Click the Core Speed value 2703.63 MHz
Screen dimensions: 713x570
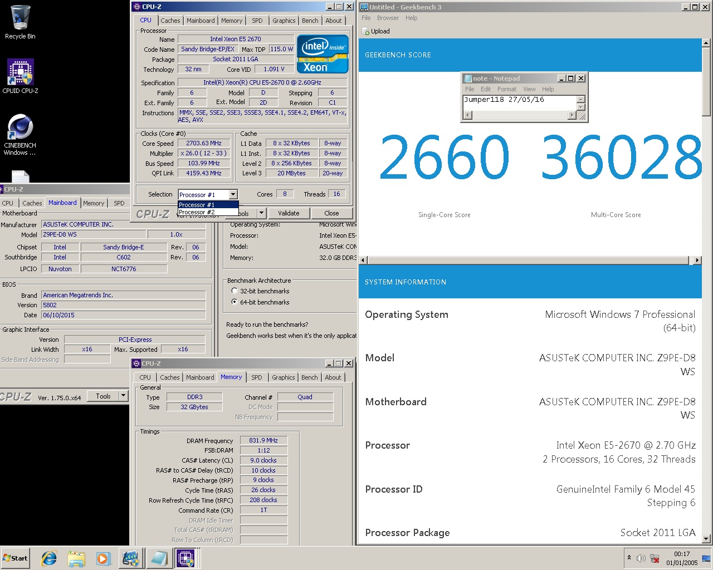click(x=204, y=143)
